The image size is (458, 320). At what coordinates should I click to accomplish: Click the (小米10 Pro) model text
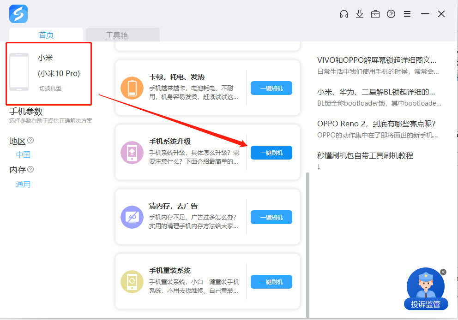pyautogui.click(x=59, y=73)
